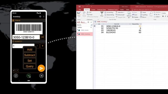Tap the barcode image thumbnail
168x94 pixels.
coord(29,28)
